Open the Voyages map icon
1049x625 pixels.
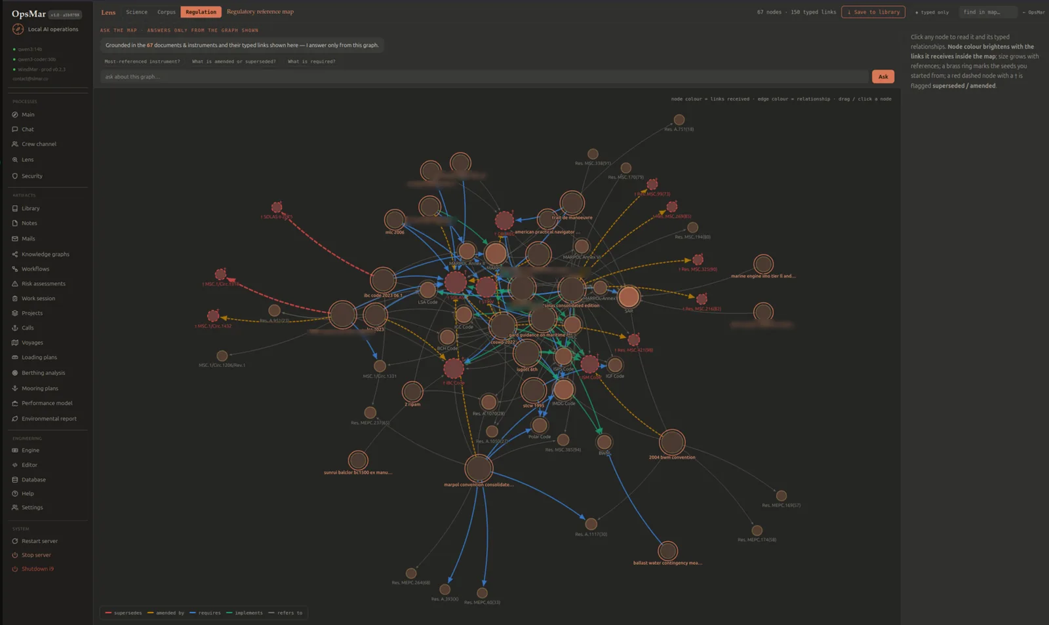(x=15, y=343)
